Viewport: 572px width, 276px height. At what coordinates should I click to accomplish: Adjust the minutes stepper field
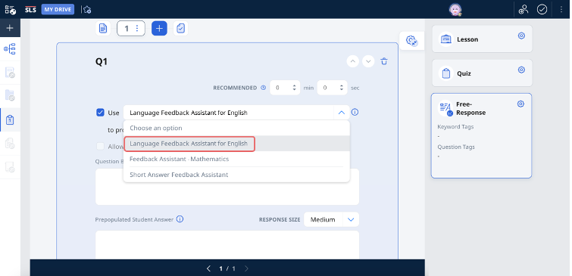(x=285, y=88)
